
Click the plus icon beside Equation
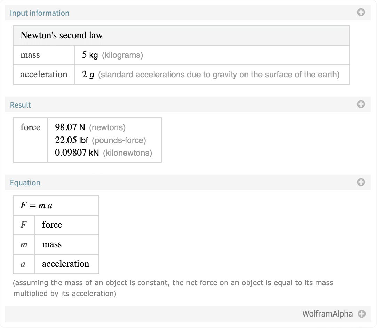click(x=361, y=182)
